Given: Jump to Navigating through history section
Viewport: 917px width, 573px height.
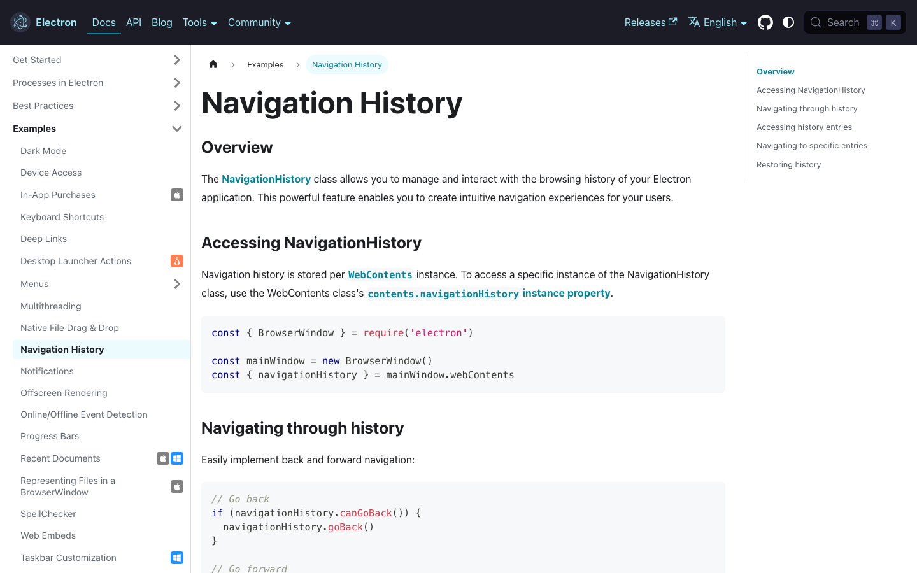Looking at the screenshot, I should [x=807, y=109].
